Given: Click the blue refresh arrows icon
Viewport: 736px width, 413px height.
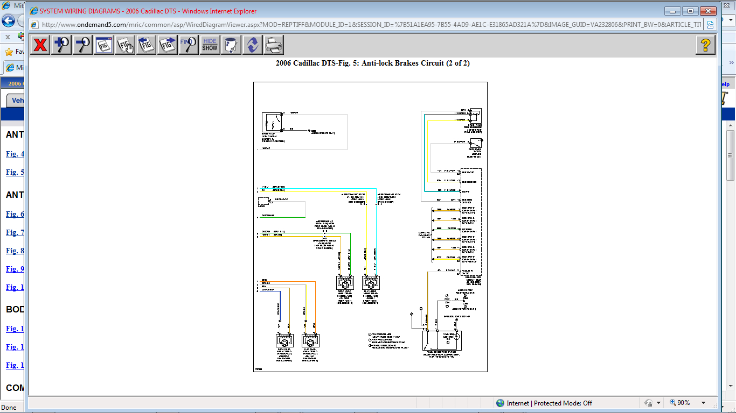Looking at the screenshot, I should pos(252,45).
